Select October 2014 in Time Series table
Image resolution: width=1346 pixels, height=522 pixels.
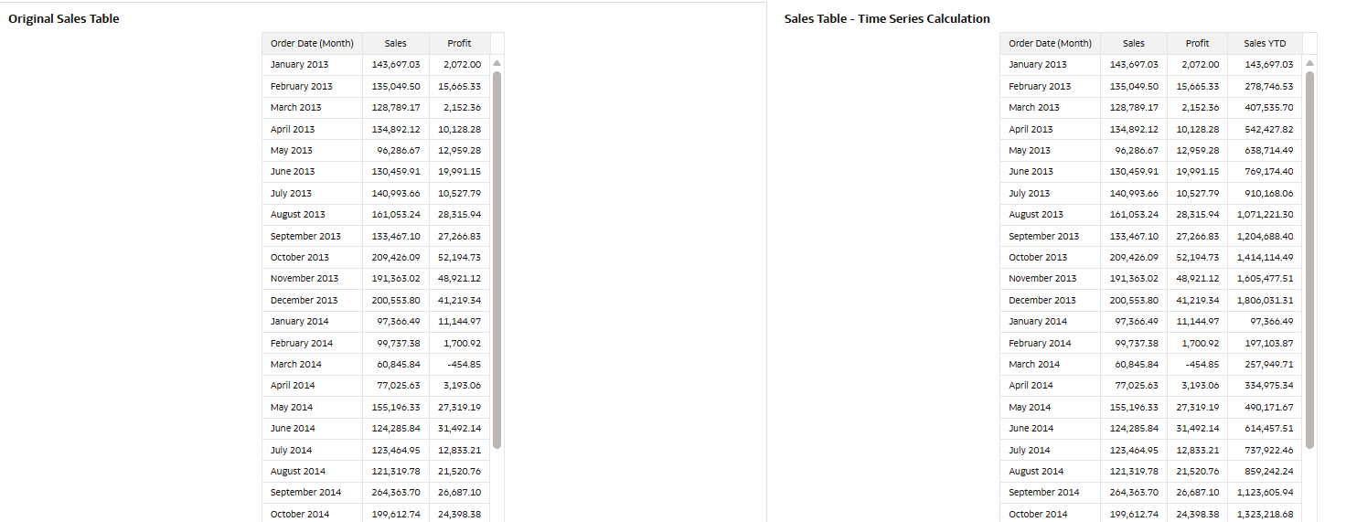tap(1038, 514)
